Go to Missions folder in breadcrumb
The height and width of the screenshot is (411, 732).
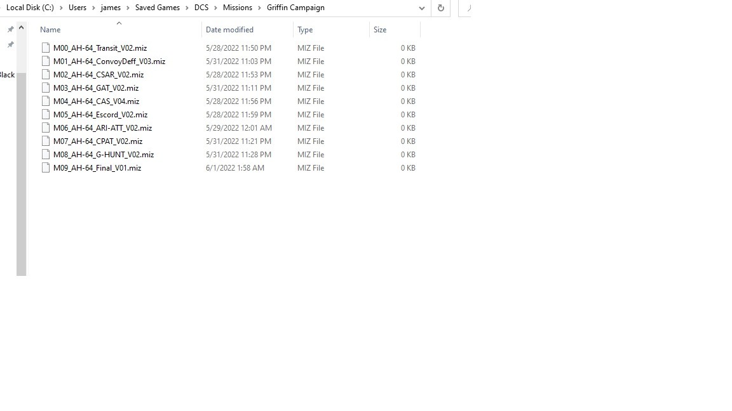[238, 8]
